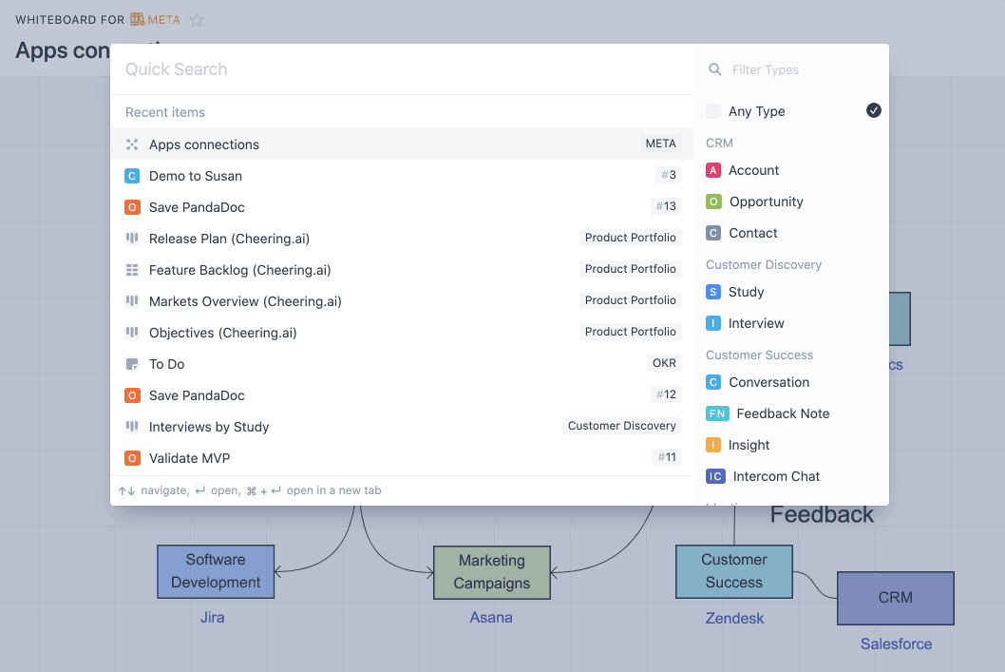The height and width of the screenshot is (672, 1005).
Task: Toggle the Any Type filter checkmark
Action: pos(873,110)
